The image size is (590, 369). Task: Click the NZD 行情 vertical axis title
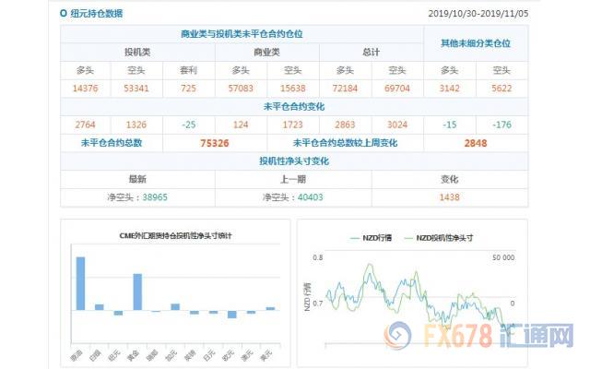point(307,297)
